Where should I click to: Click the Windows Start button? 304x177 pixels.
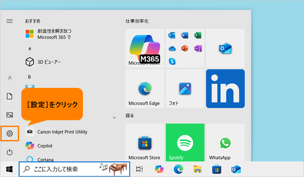[9, 169]
